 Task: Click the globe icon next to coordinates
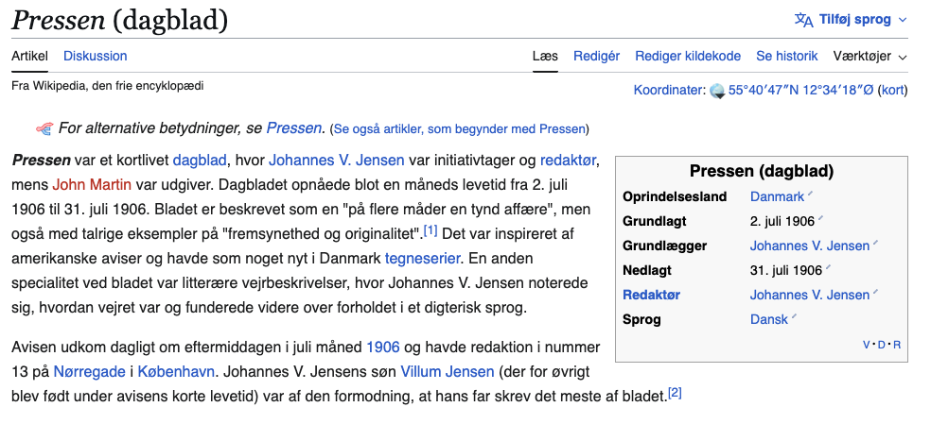point(717,91)
